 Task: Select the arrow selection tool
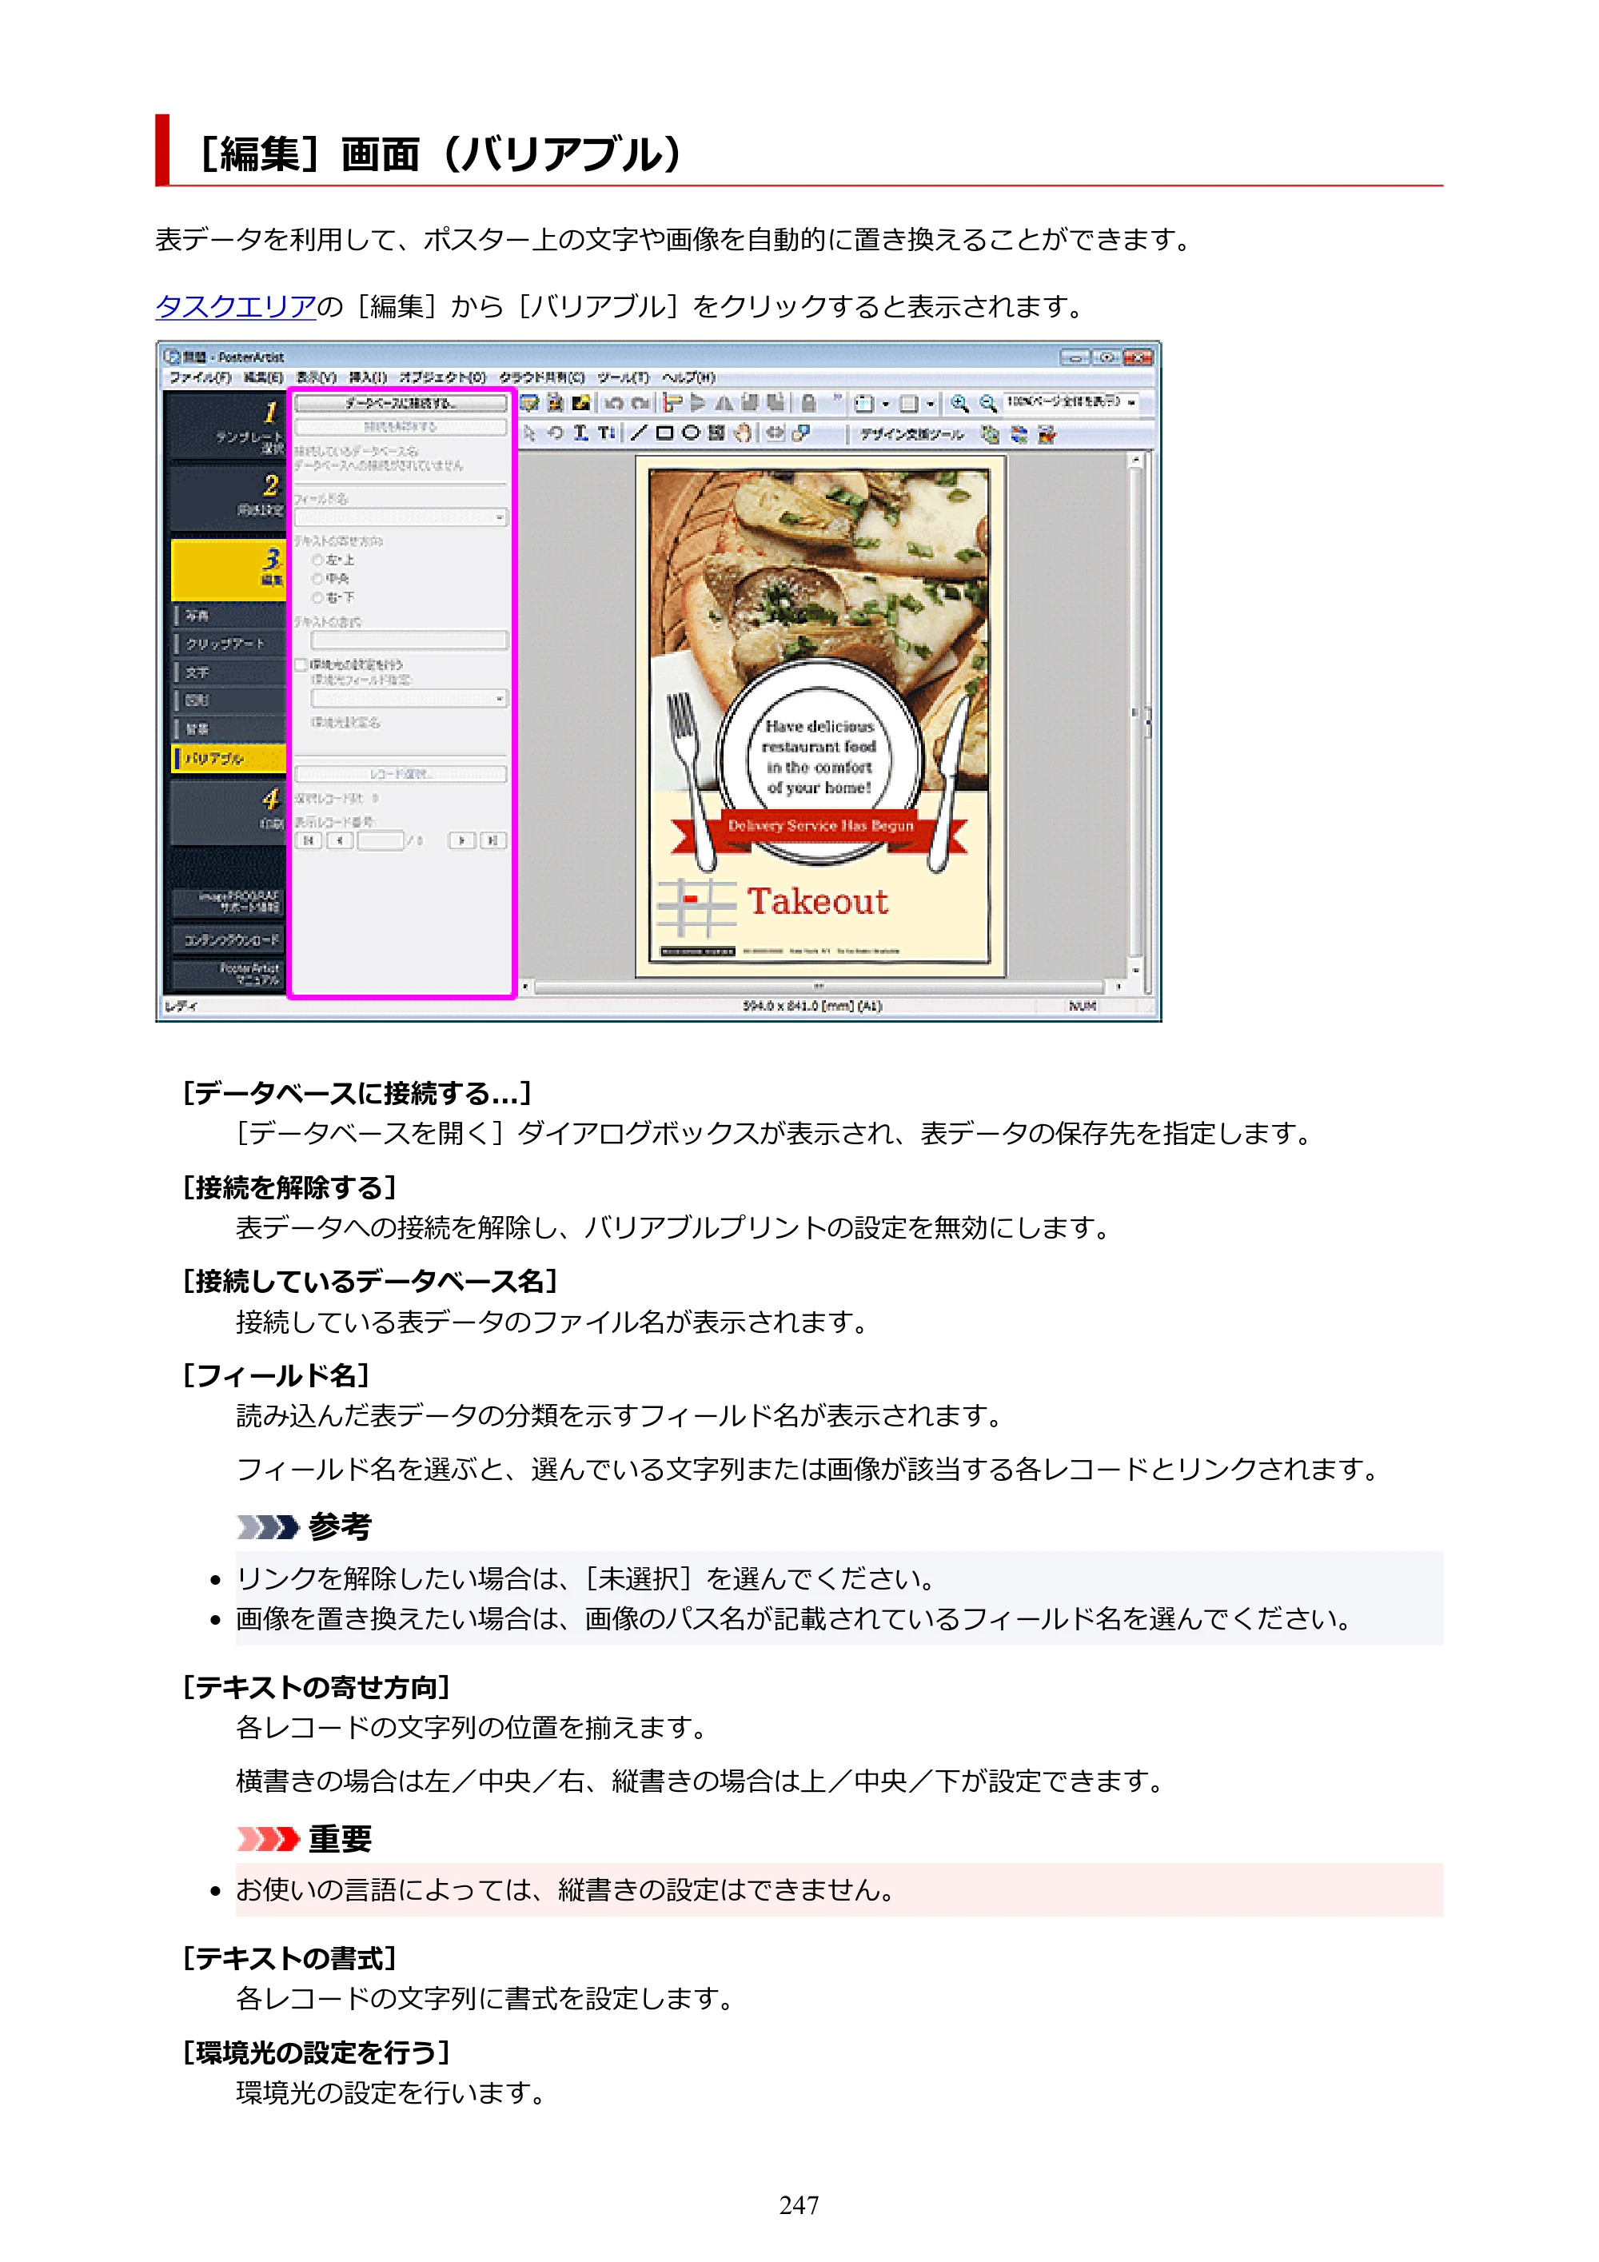pos(529,433)
